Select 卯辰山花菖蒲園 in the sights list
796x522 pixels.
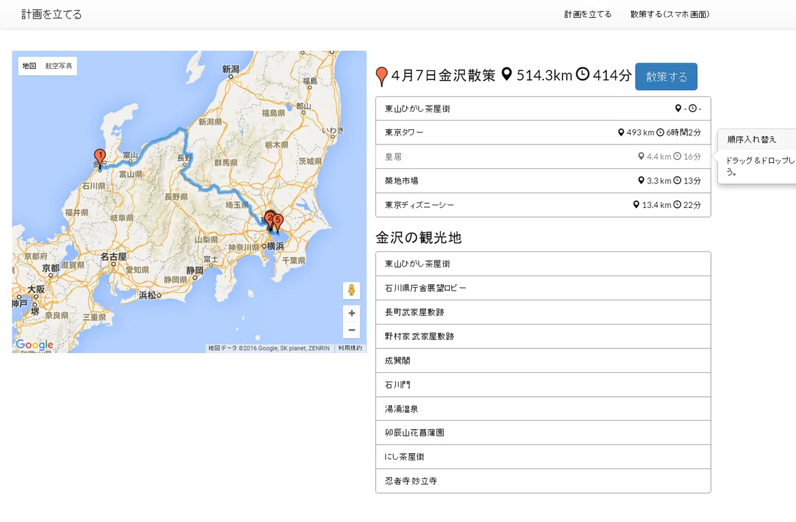[543, 433]
